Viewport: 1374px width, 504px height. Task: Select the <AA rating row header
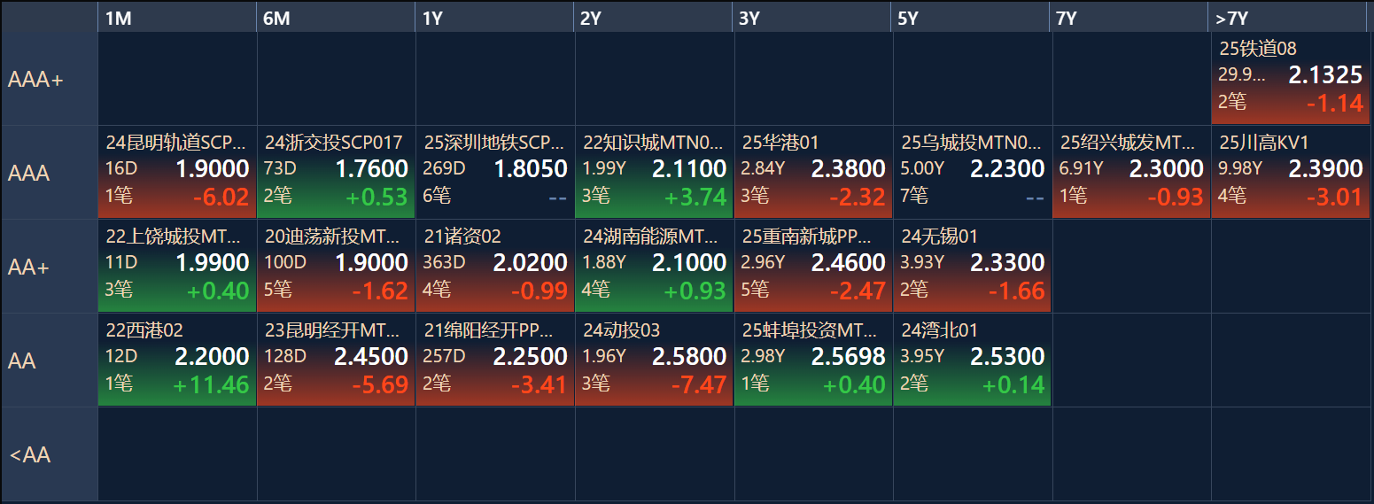click(50, 454)
